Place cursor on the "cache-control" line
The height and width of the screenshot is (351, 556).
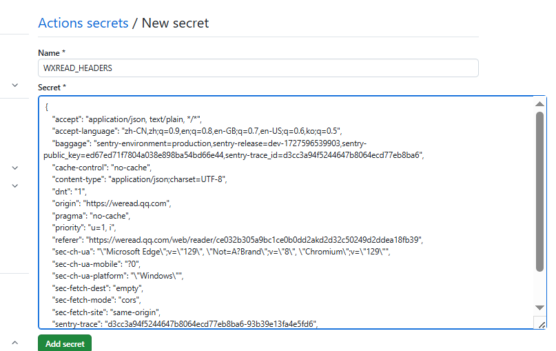pos(101,168)
